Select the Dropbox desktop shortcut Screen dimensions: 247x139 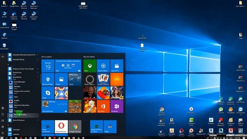tap(211, 121)
